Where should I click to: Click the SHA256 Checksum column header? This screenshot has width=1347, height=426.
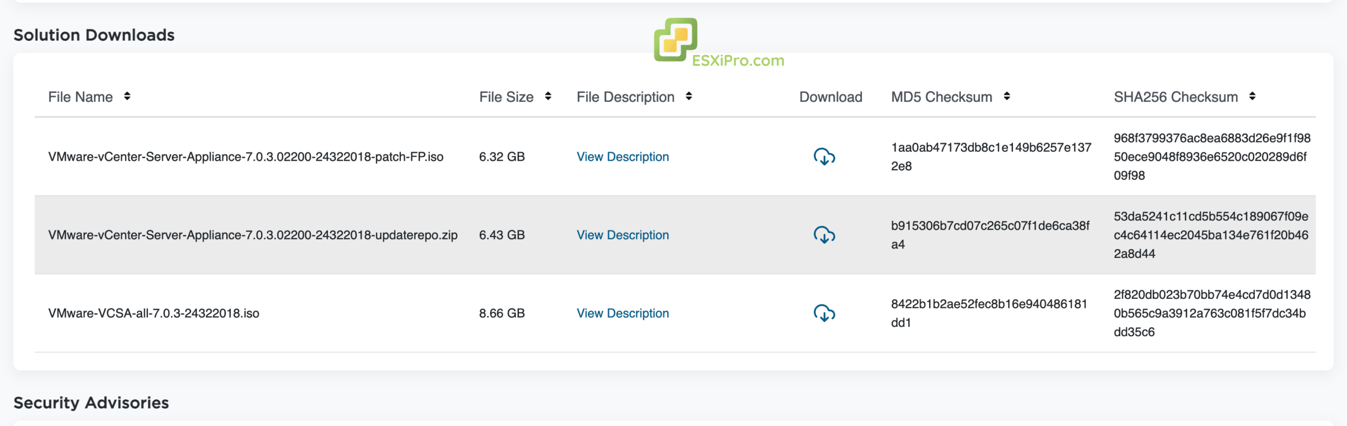(x=1175, y=97)
